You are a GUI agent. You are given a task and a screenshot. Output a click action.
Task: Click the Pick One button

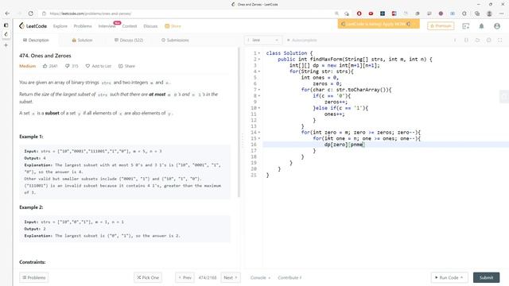pos(148,277)
